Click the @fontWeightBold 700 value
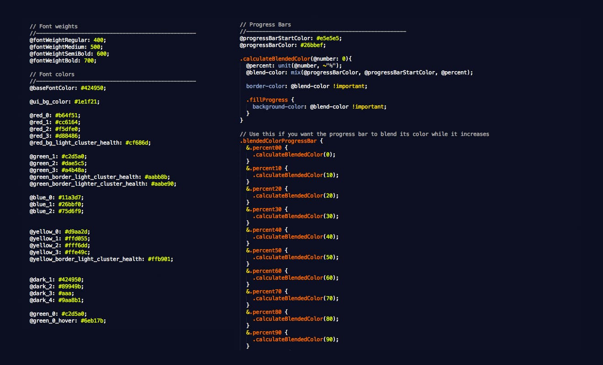This screenshot has width=603, height=365. (x=89, y=61)
